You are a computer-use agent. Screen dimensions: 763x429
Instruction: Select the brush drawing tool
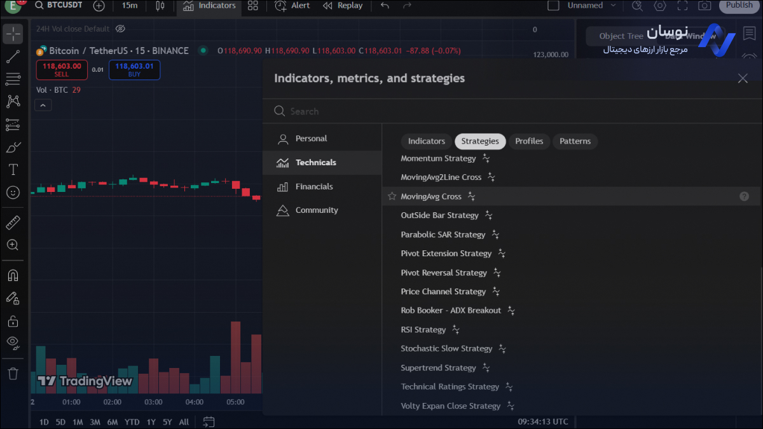pyautogui.click(x=13, y=147)
